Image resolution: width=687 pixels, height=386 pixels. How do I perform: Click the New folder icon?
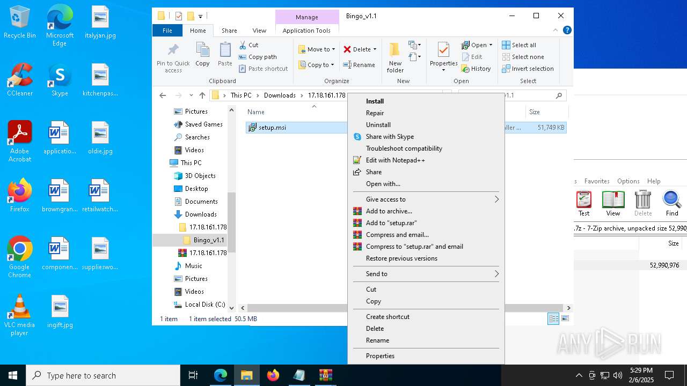pos(395,50)
